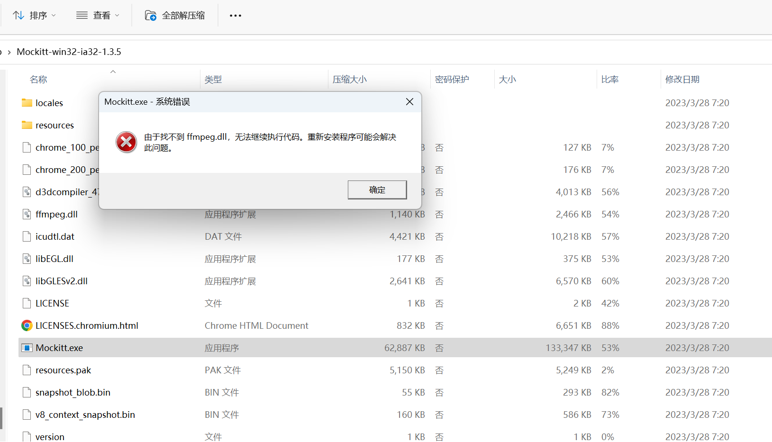The height and width of the screenshot is (442, 772).
Task: Click the 4,013 KB size cell
Action: coord(573,192)
